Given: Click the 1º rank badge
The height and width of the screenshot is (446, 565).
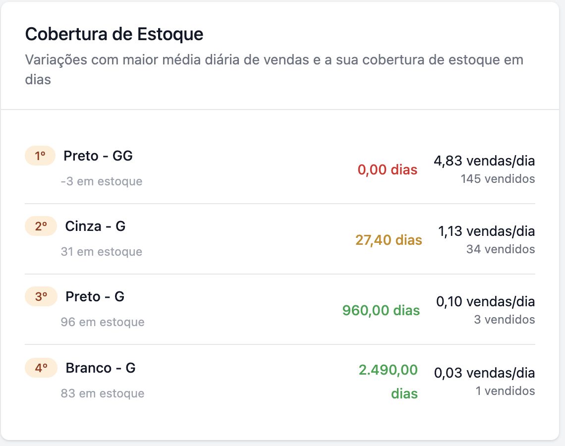Looking at the screenshot, I should tap(40, 156).
